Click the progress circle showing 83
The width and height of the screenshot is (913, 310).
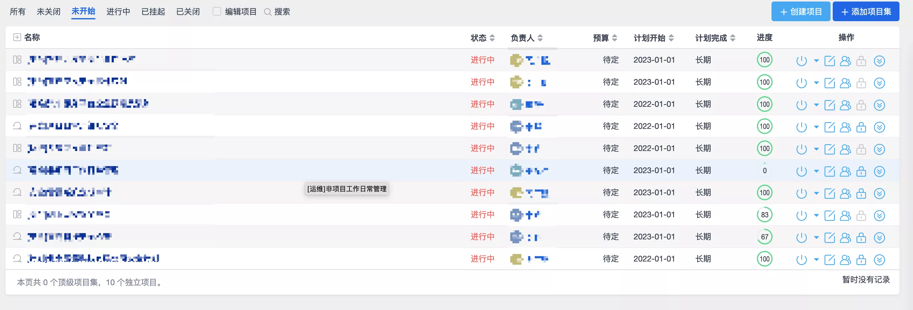tap(764, 215)
